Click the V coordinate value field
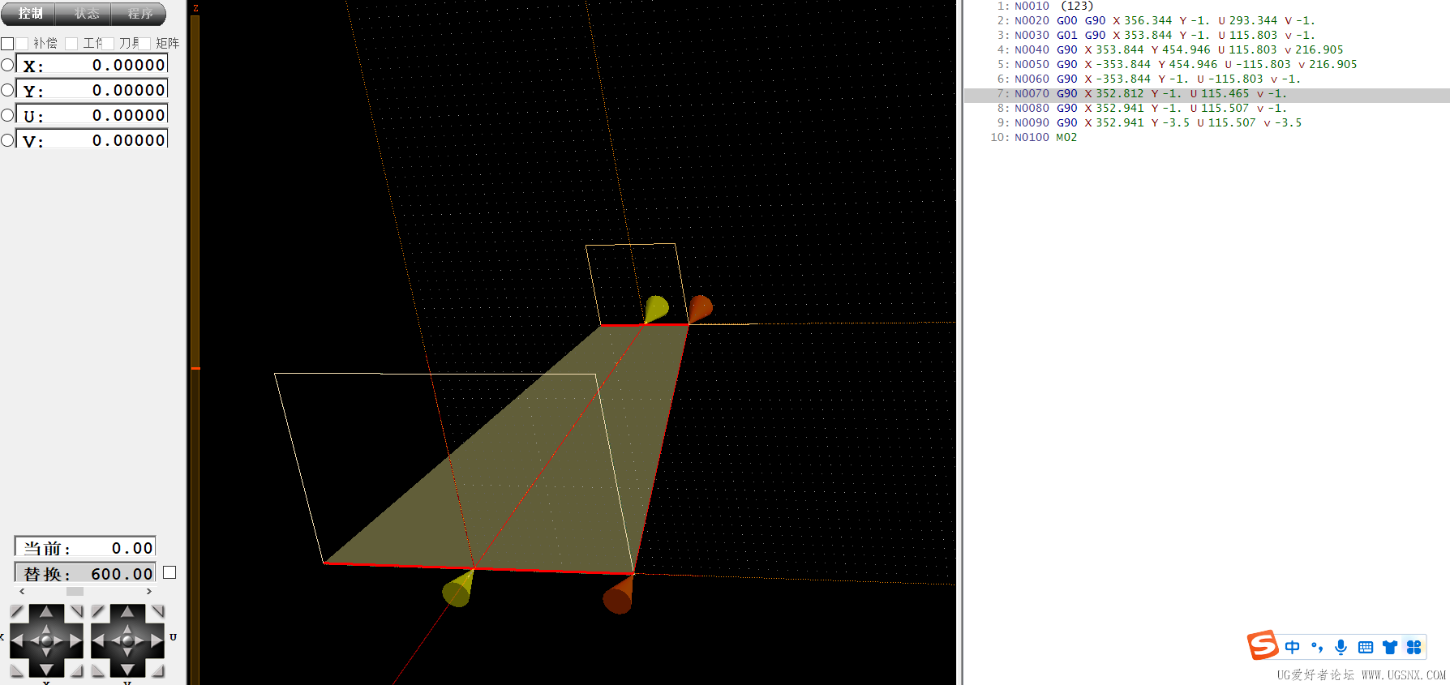The width and height of the screenshot is (1450, 685). tap(92, 139)
